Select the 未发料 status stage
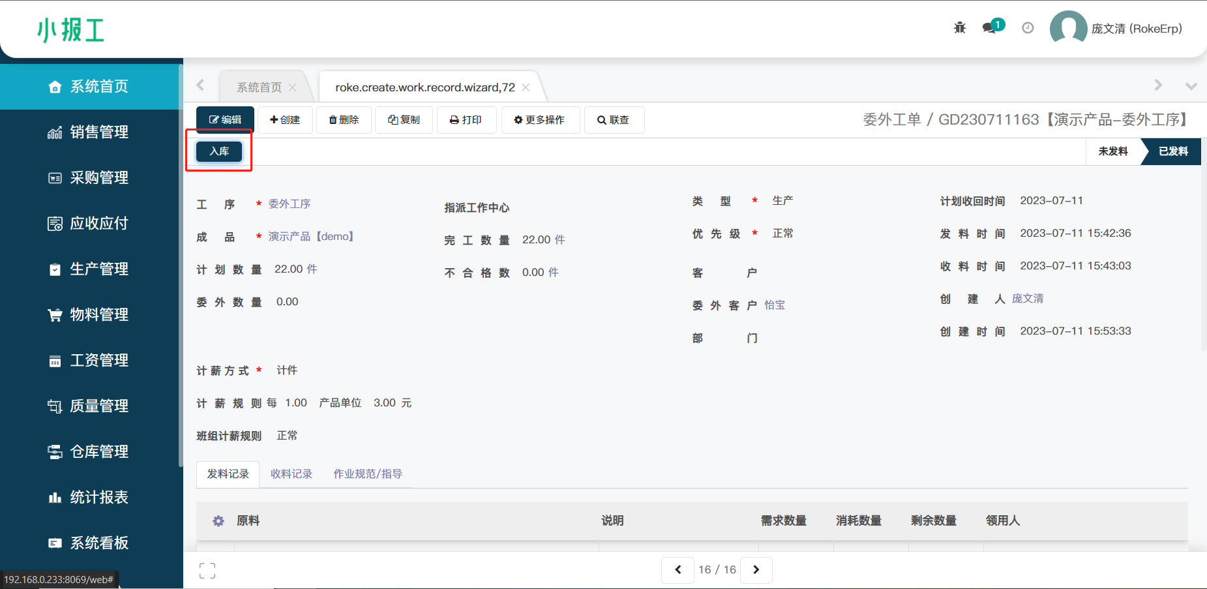This screenshot has height=589, width=1207. (x=1112, y=151)
